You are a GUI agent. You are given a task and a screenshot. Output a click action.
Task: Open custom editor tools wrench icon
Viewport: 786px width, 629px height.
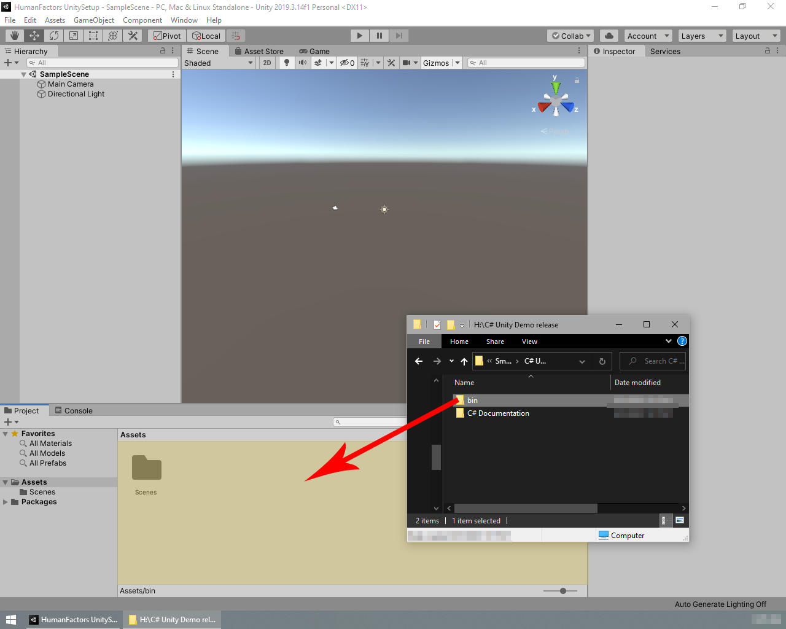pos(133,36)
